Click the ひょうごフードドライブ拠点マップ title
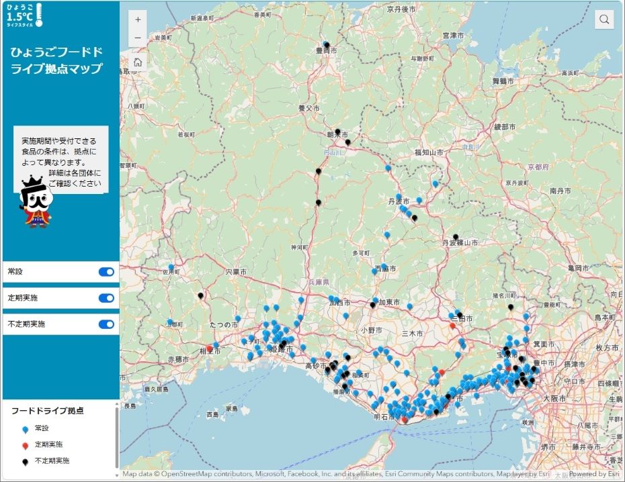 [x=56, y=60]
